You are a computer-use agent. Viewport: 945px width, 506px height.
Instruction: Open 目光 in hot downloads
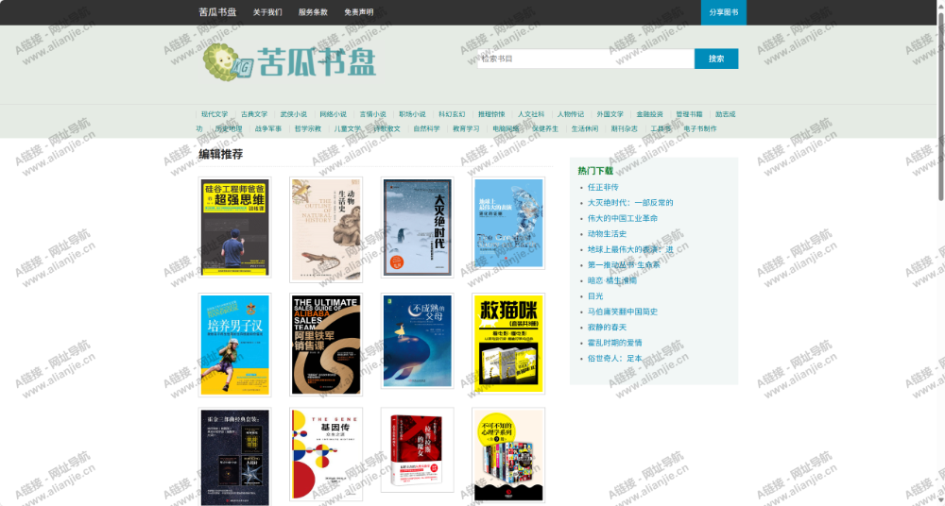(x=595, y=295)
